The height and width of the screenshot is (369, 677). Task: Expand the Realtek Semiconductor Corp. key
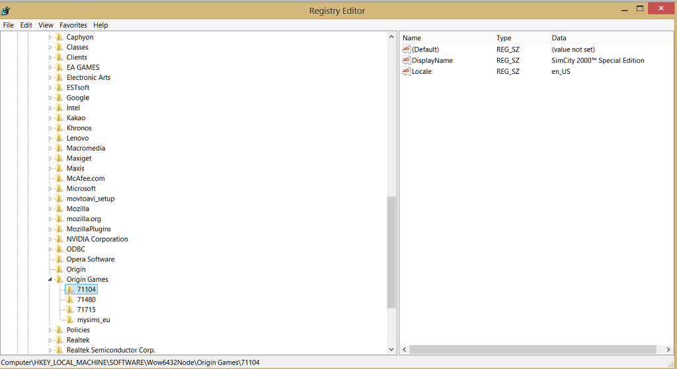click(x=50, y=350)
